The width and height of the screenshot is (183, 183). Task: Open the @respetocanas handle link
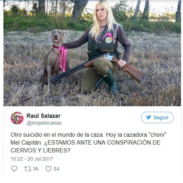pyautogui.click(x=44, y=123)
